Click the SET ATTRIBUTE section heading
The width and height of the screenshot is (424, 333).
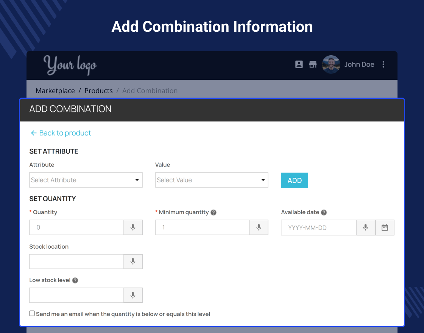53,151
